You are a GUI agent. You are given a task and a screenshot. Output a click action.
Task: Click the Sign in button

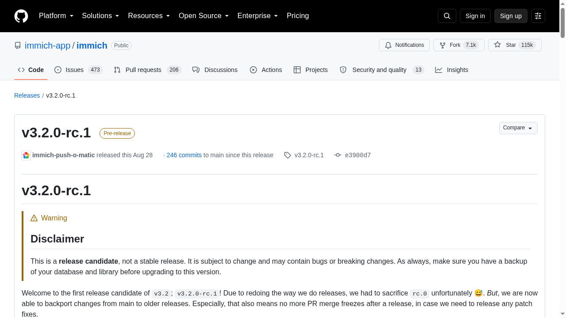pyautogui.click(x=475, y=16)
